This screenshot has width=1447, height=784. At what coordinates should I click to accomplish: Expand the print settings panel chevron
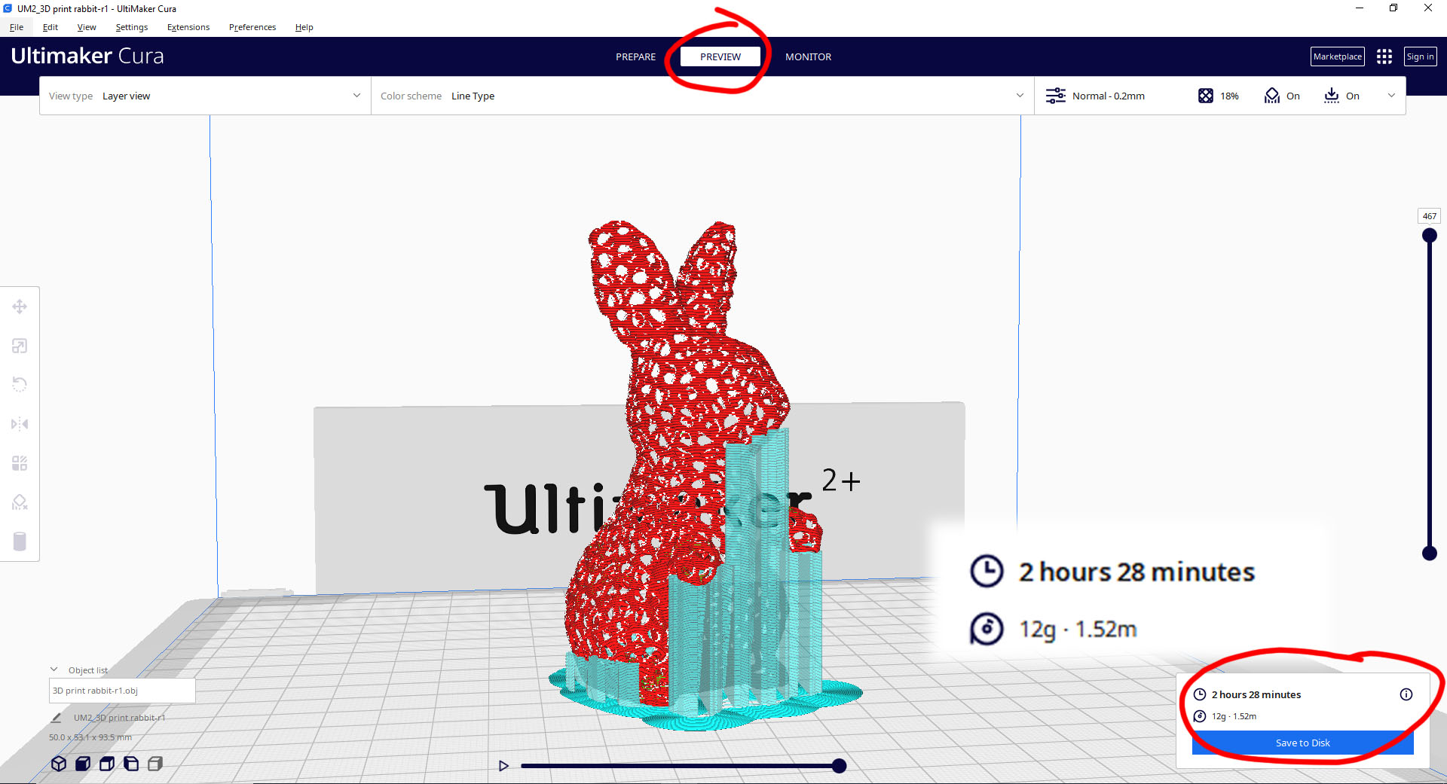[x=1391, y=96]
